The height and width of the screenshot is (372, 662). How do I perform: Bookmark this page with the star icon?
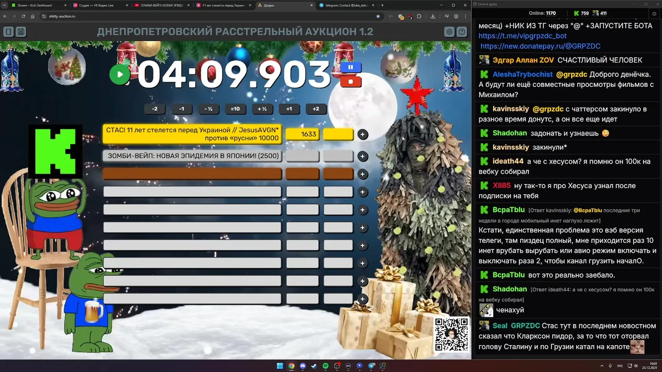tap(378, 16)
